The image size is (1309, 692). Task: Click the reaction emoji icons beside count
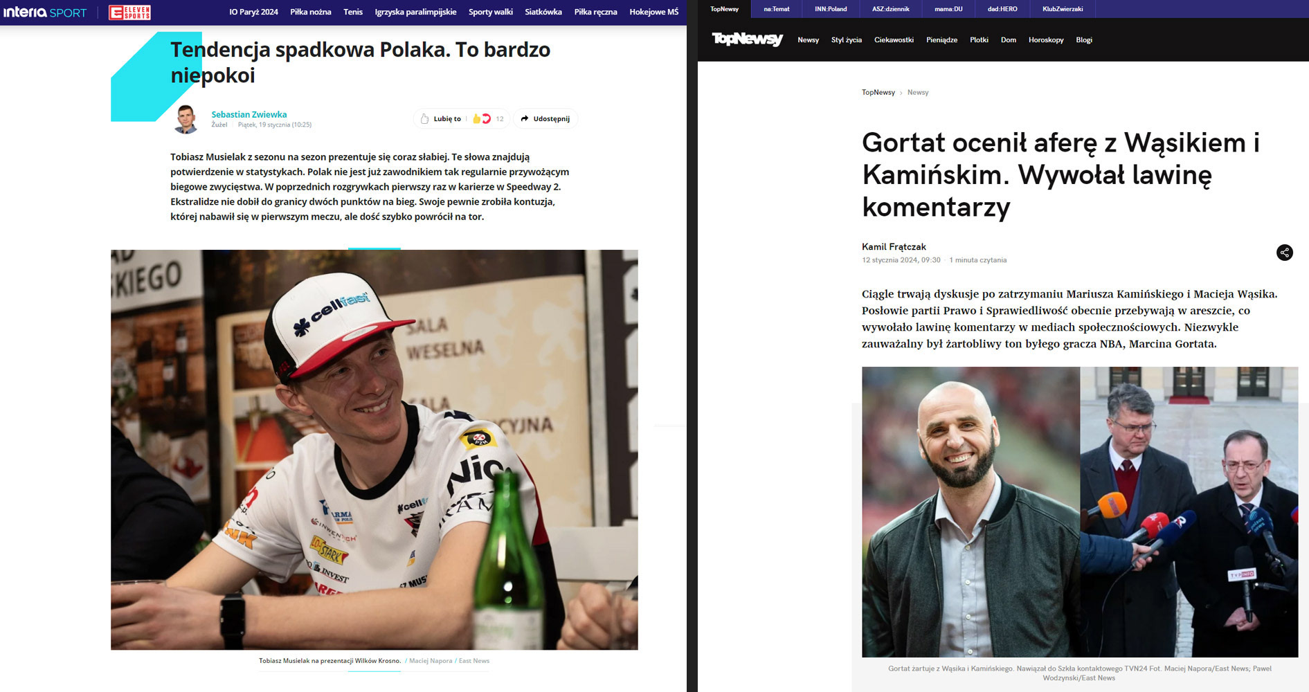pos(481,119)
